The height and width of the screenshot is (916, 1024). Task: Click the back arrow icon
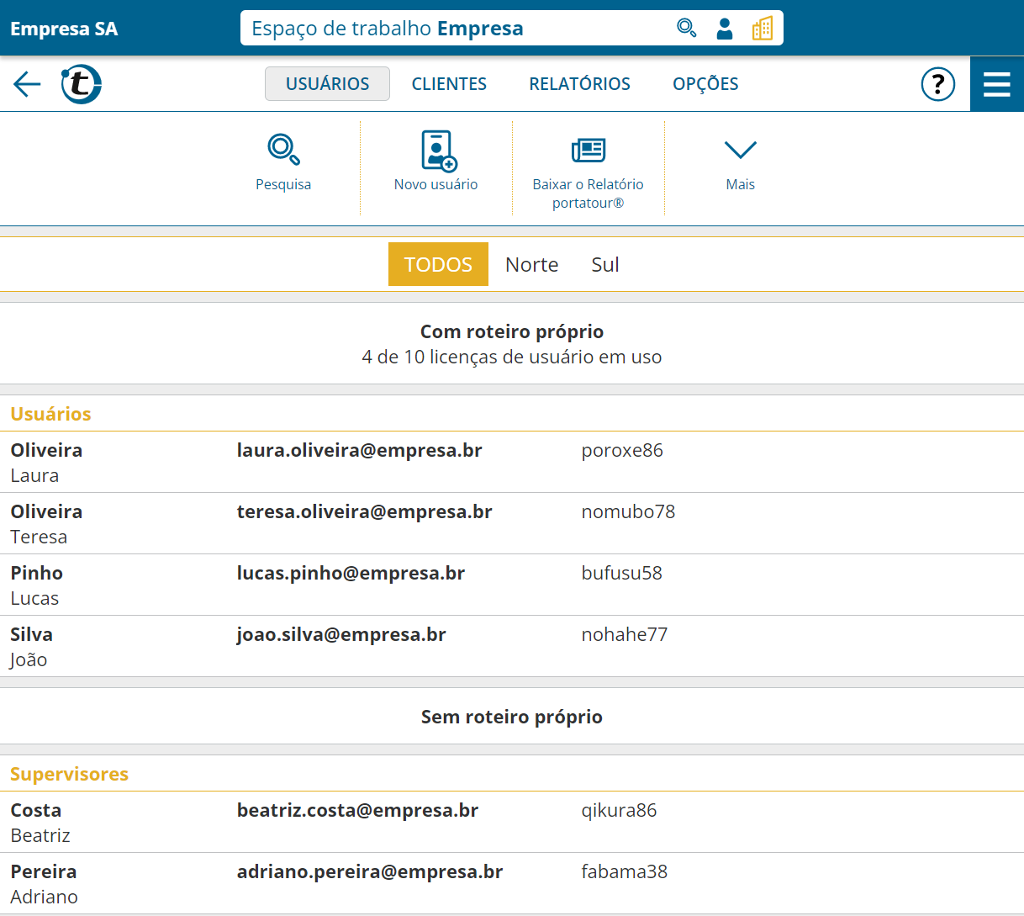click(27, 84)
